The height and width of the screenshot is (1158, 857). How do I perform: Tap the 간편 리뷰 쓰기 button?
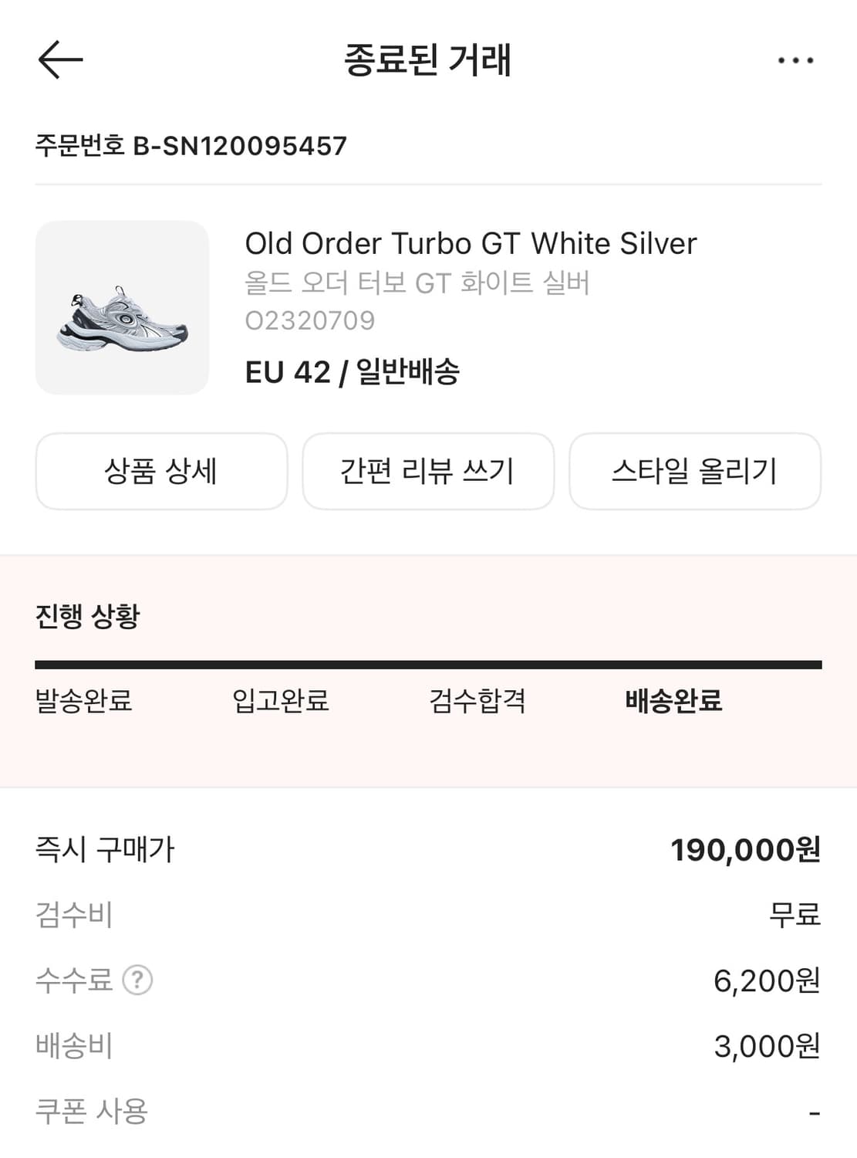click(x=428, y=471)
